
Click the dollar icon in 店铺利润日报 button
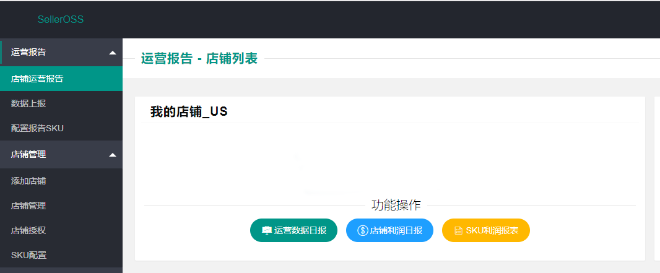pyautogui.click(x=362, y=230)
